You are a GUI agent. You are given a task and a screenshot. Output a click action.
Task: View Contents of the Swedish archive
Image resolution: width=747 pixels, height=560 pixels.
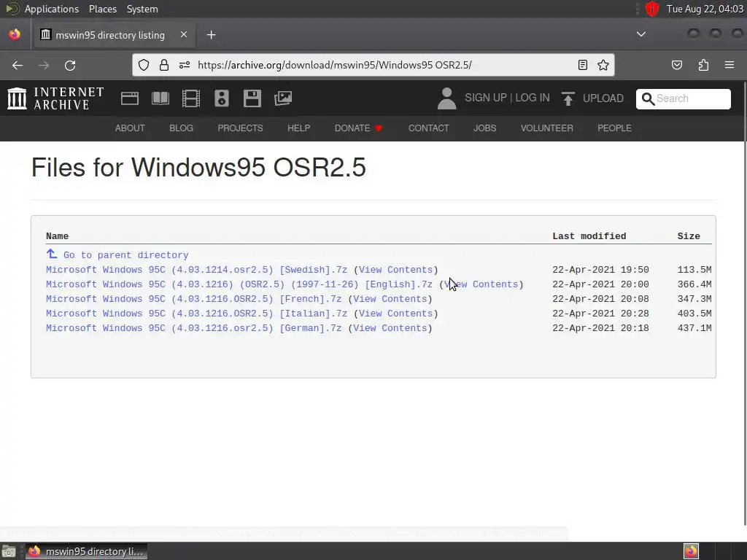click(395, 270)
